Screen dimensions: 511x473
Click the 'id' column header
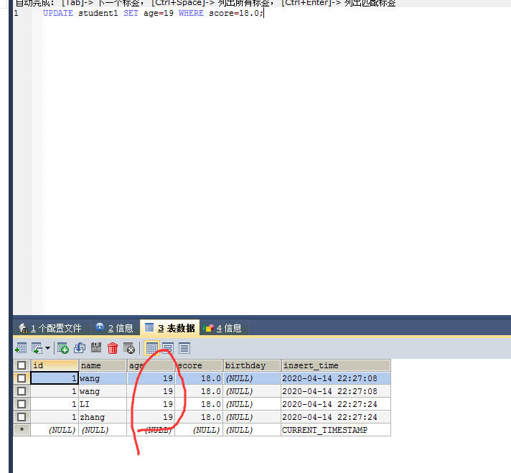tap(55, 365)
